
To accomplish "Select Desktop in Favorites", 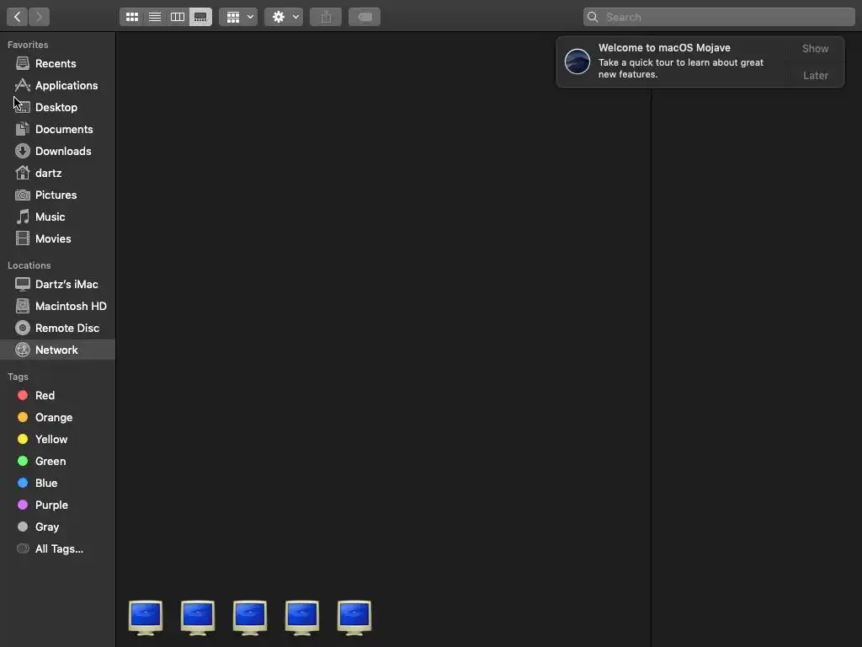I will [x=58, y=107].
